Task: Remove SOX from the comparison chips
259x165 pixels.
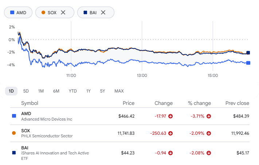Action: 63,12
